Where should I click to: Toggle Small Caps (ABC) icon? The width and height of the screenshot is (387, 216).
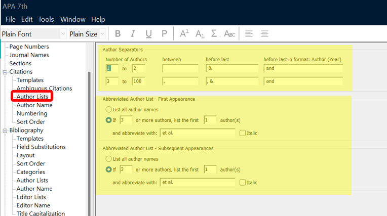click(229, 33)
